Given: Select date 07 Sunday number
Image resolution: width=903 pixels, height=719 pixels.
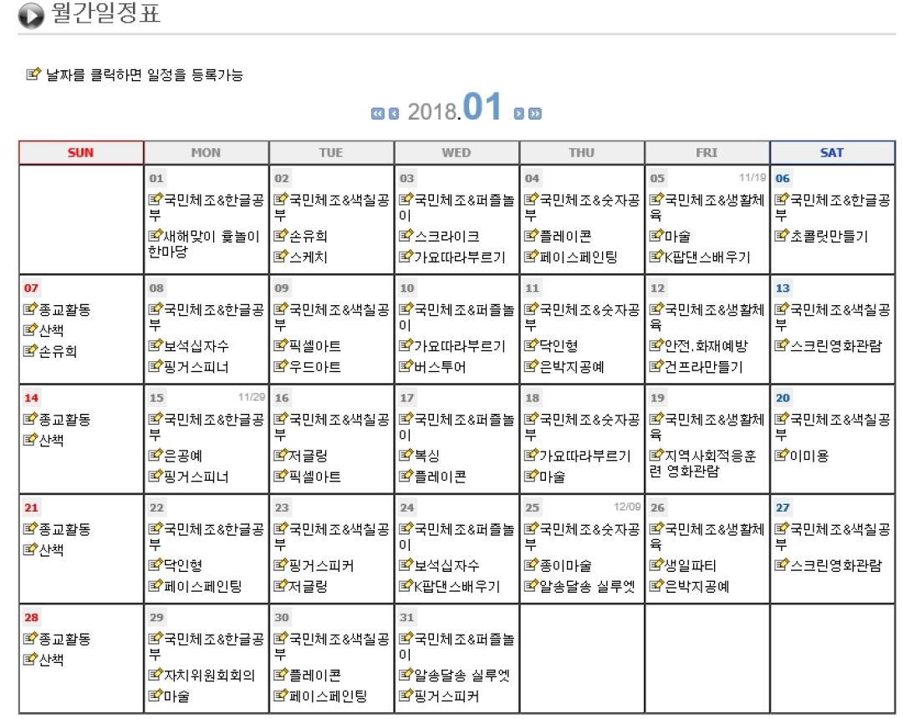Looking at the screenshot, I should point(31,288).
